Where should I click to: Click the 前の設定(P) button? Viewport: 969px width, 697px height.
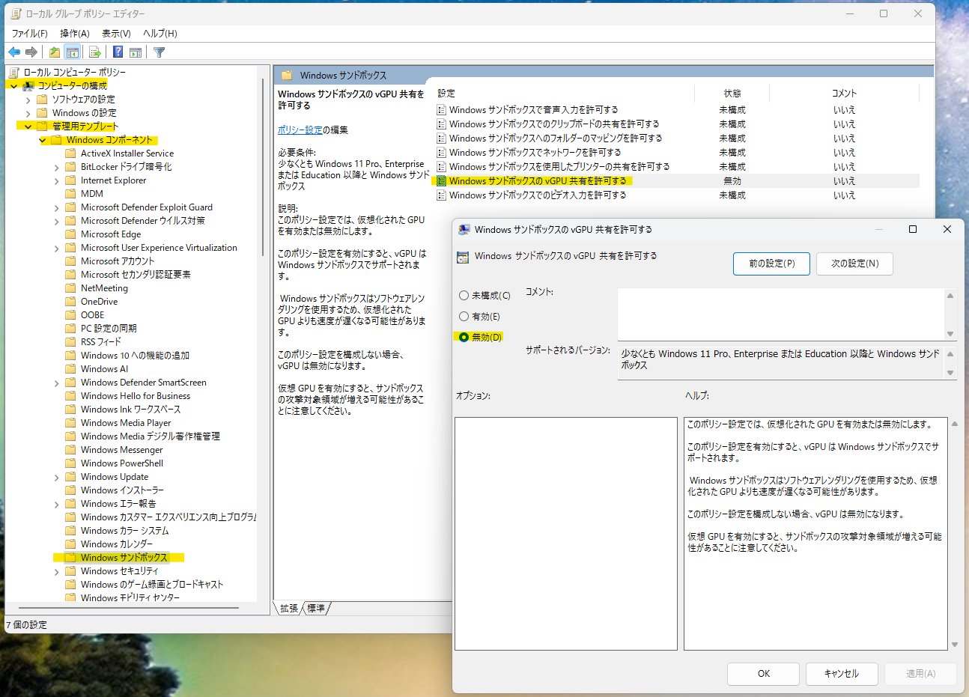click(x=771, y=264)
